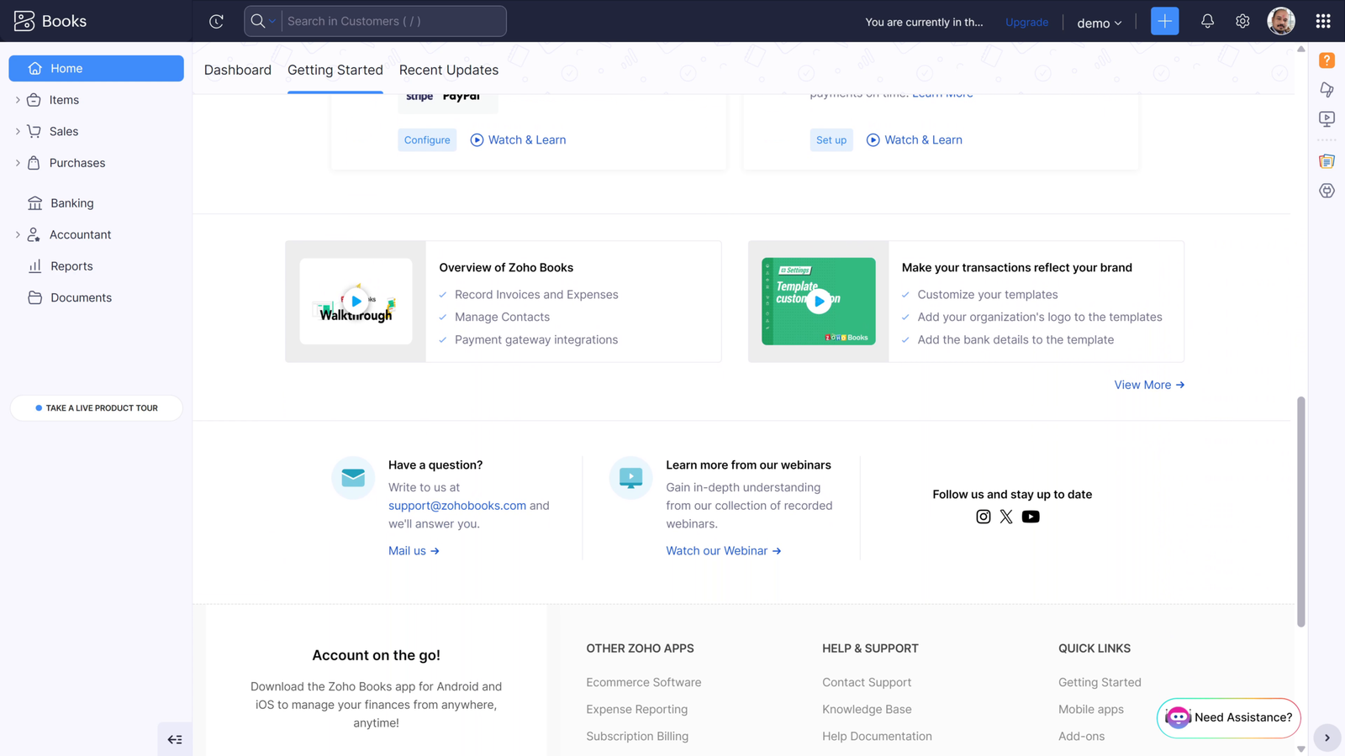The image size is (1345, 756).
Task: Open Knowledge Base footer link
Action: point(867,710)
